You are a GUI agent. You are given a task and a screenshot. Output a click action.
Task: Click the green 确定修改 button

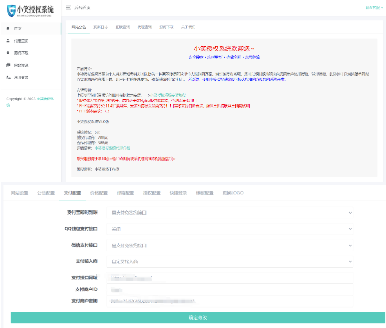(x=197, y=318)
